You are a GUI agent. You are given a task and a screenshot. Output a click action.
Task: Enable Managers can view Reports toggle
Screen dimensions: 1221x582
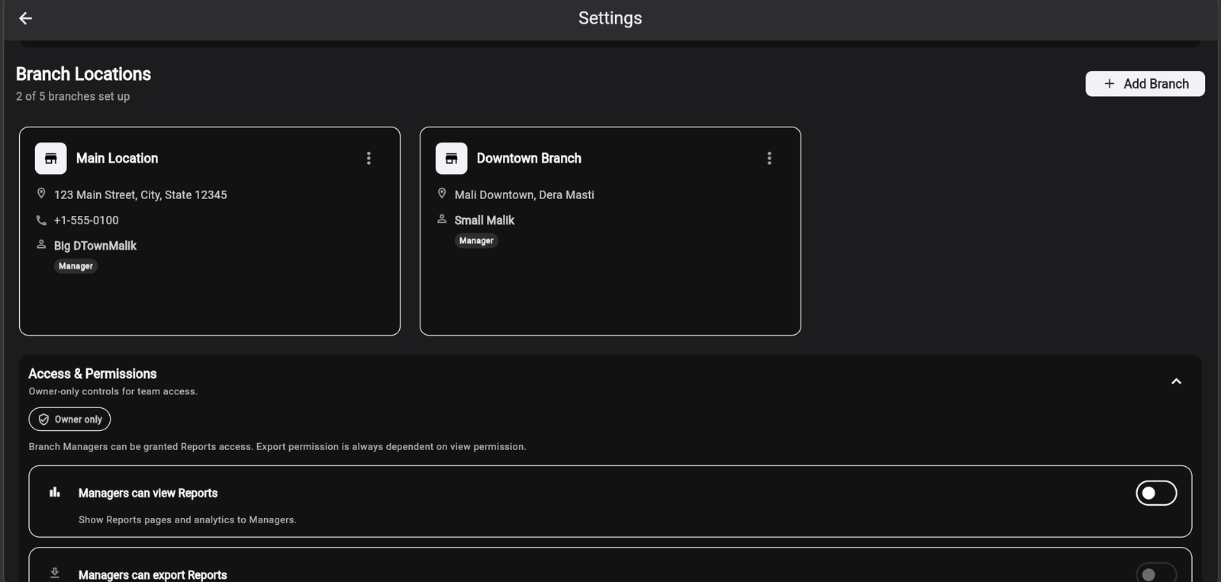(x=1156, y=494)
